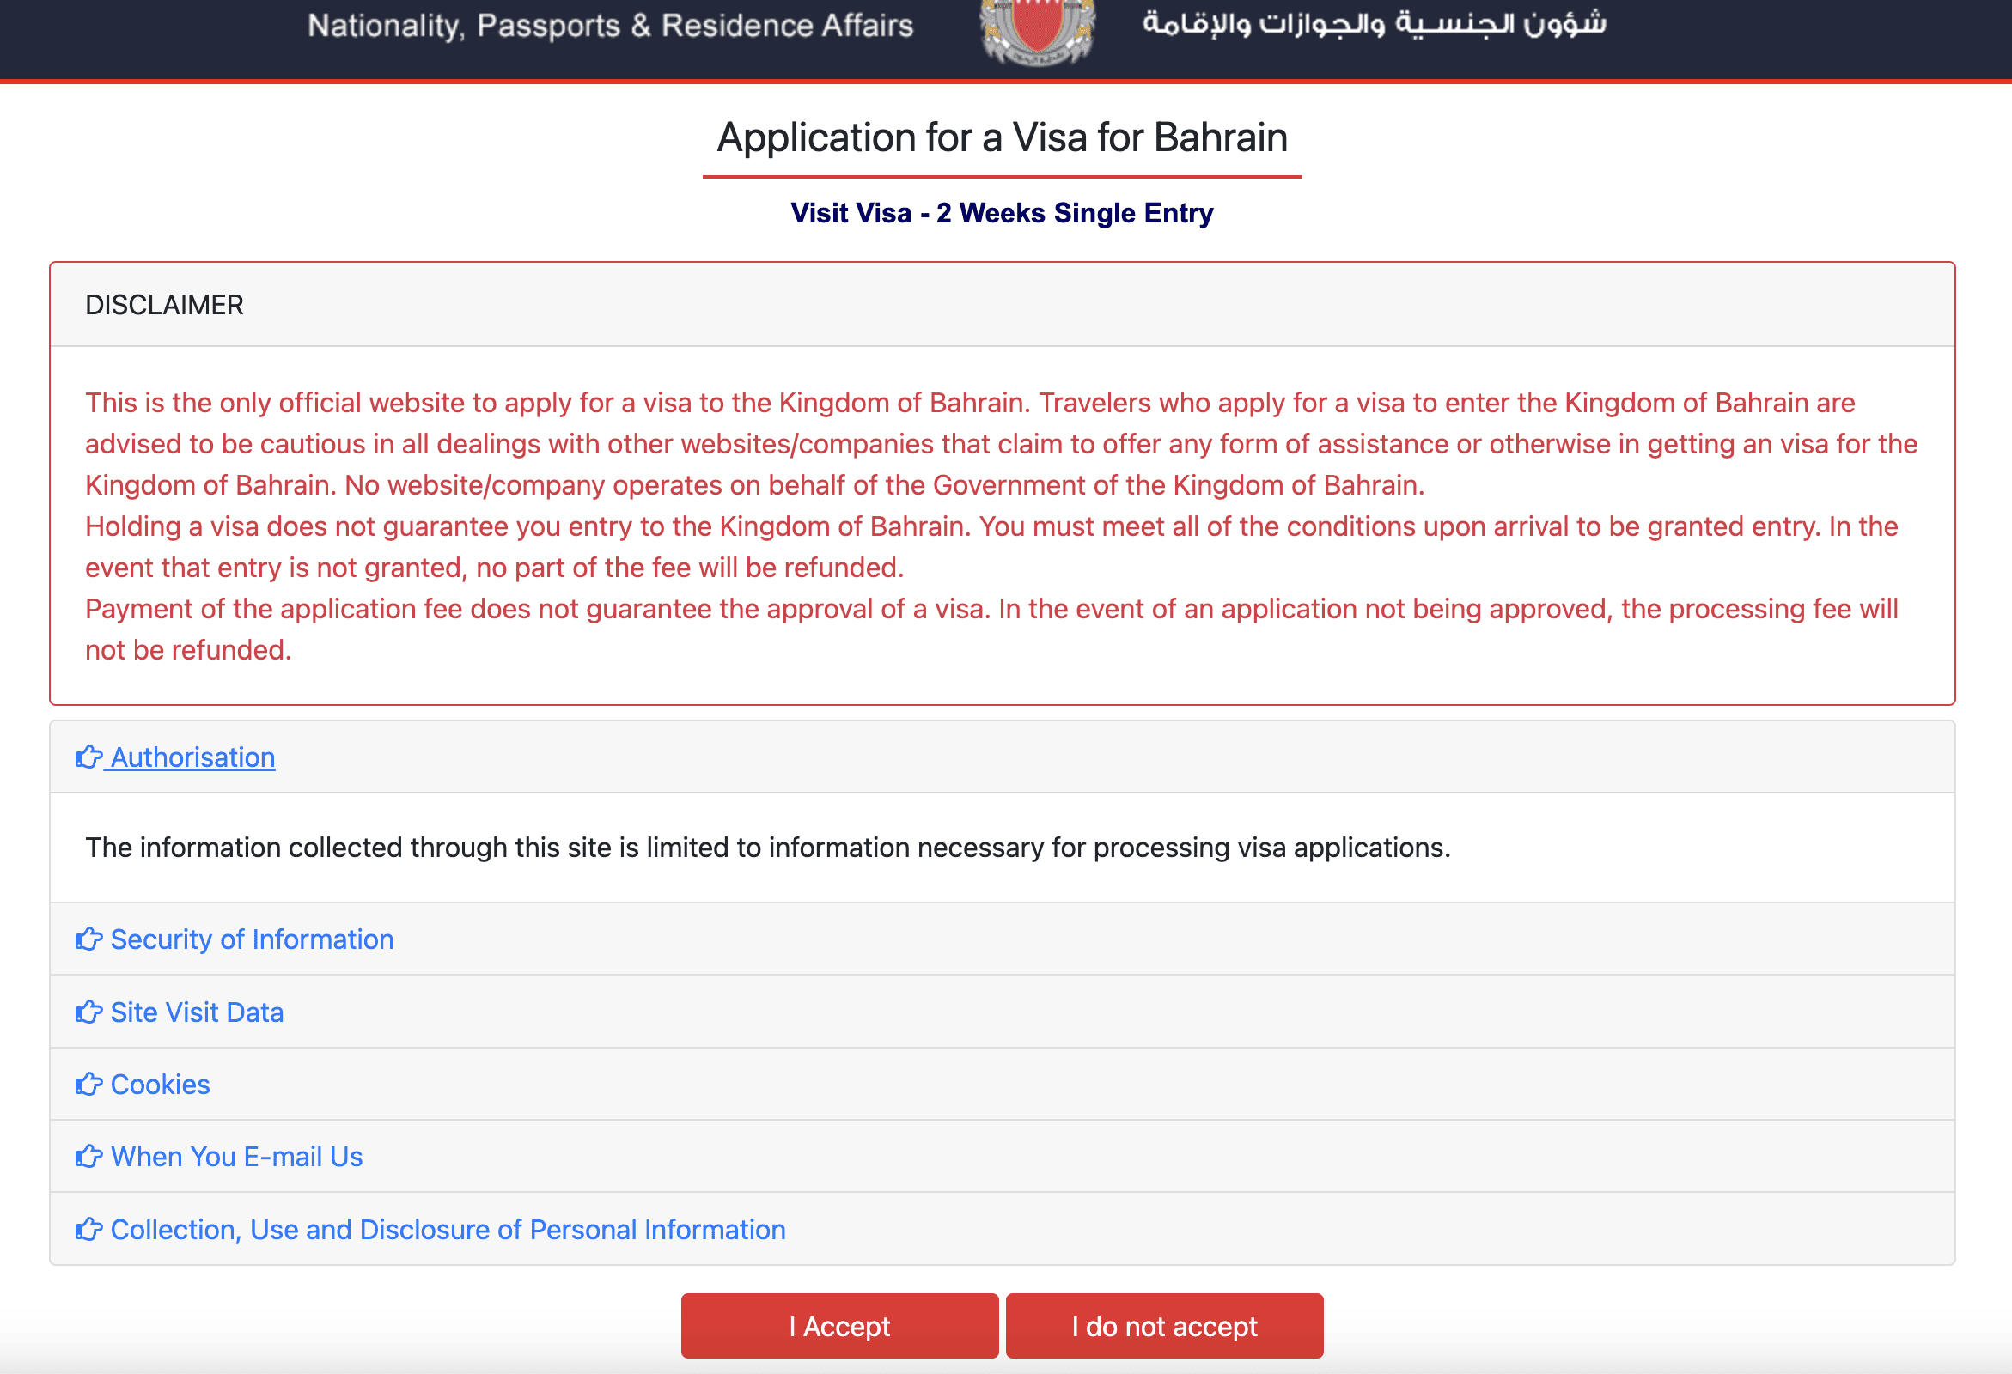Click the disclaimer line starting 'Payment of the application fee'
This screenshot has height=1374, width=2012.
click(x=991, y=609)
